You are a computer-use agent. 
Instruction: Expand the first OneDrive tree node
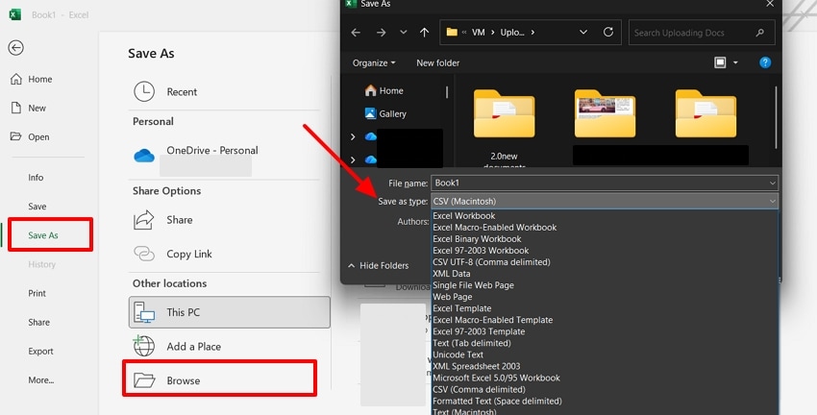[353, 137]
